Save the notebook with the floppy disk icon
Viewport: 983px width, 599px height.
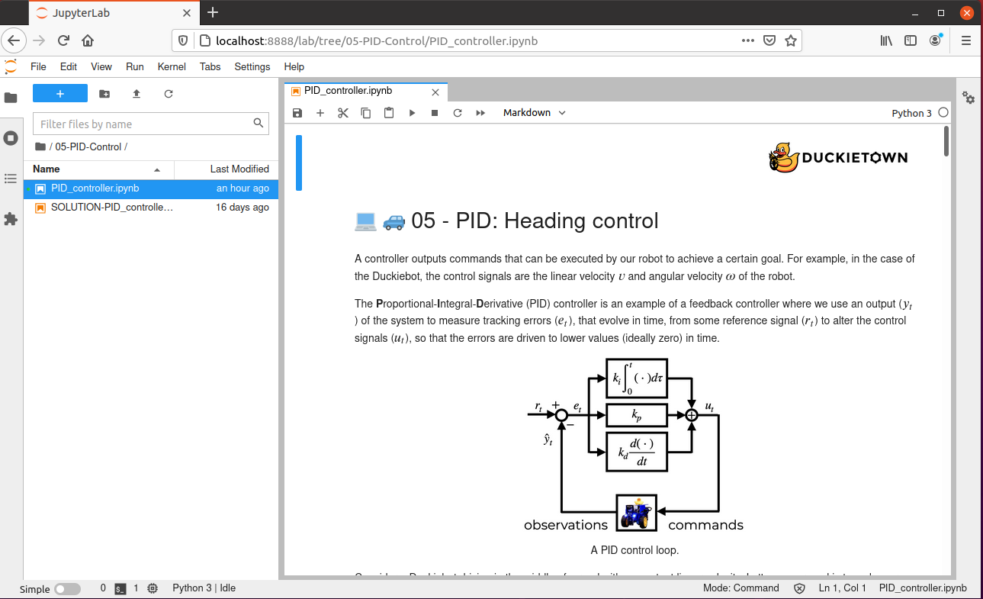(x=297, y=113)
